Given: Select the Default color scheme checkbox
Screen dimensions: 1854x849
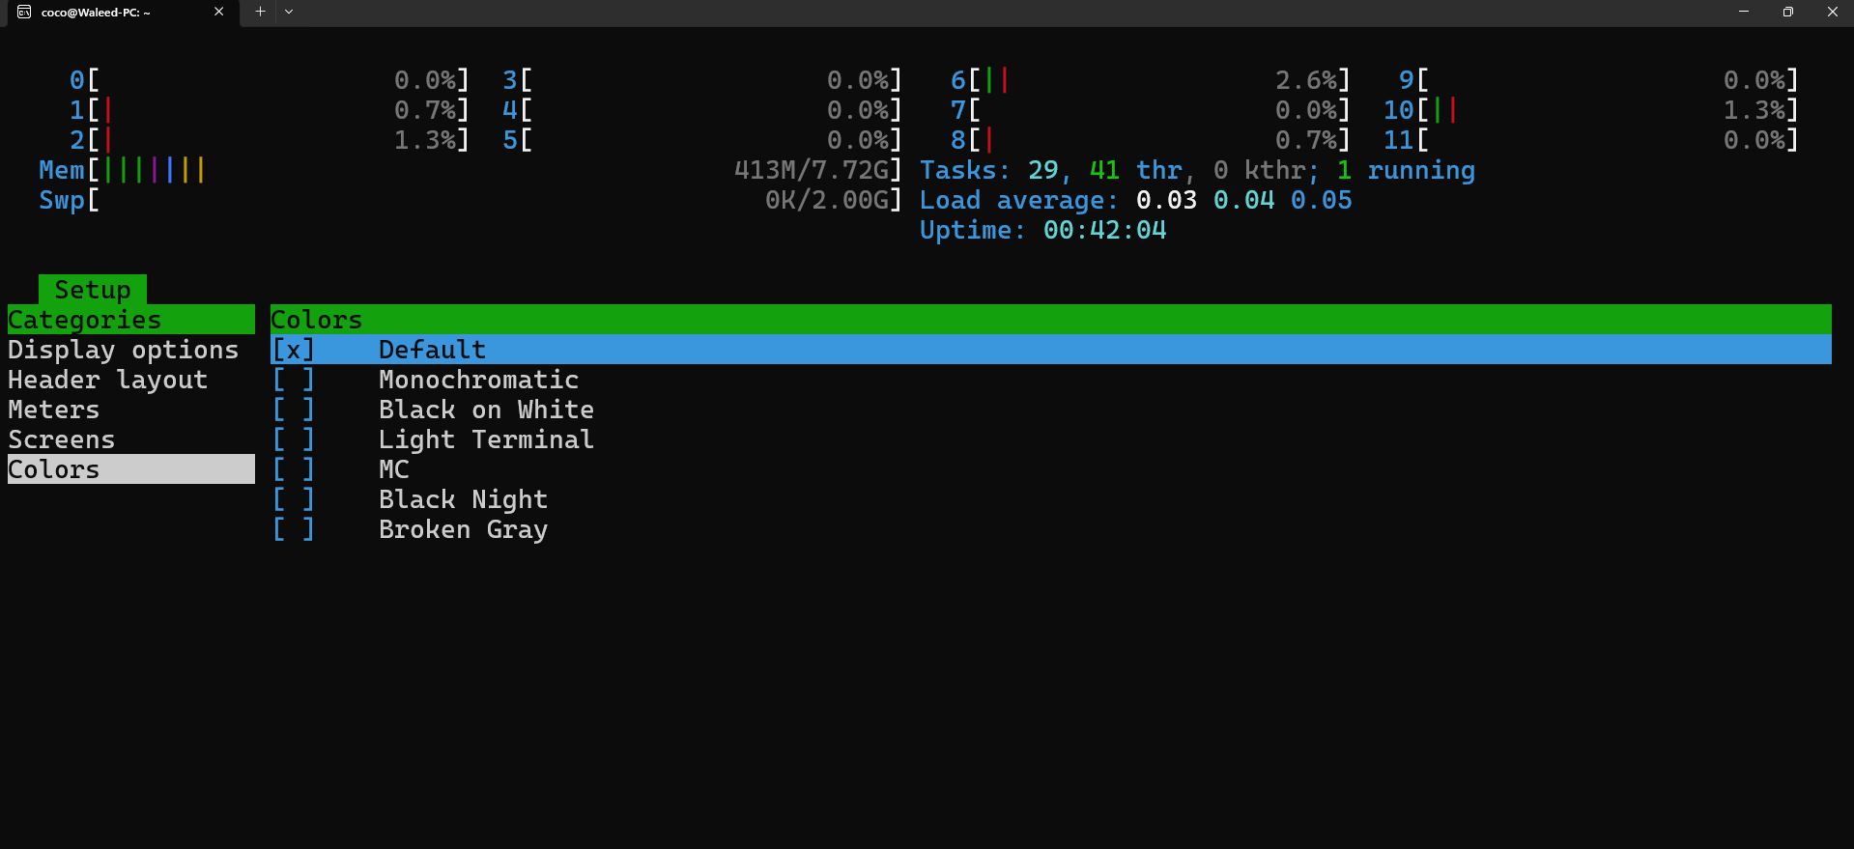Looking at the screenshot, I should [294, 350].
